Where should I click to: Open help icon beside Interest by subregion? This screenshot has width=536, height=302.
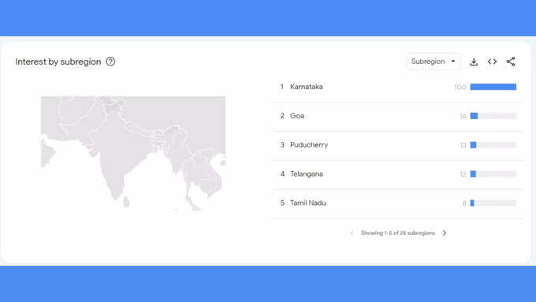point(110,62)
